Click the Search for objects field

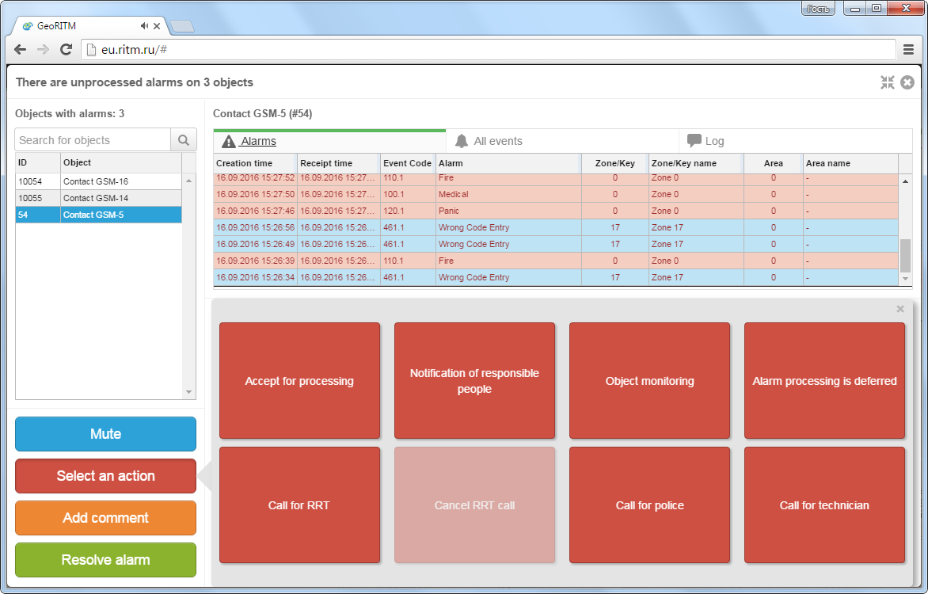pyautogui.click(x=93, y=140)
